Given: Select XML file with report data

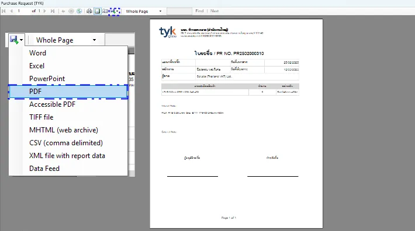Looking at the screenshot, I should 68,156.
